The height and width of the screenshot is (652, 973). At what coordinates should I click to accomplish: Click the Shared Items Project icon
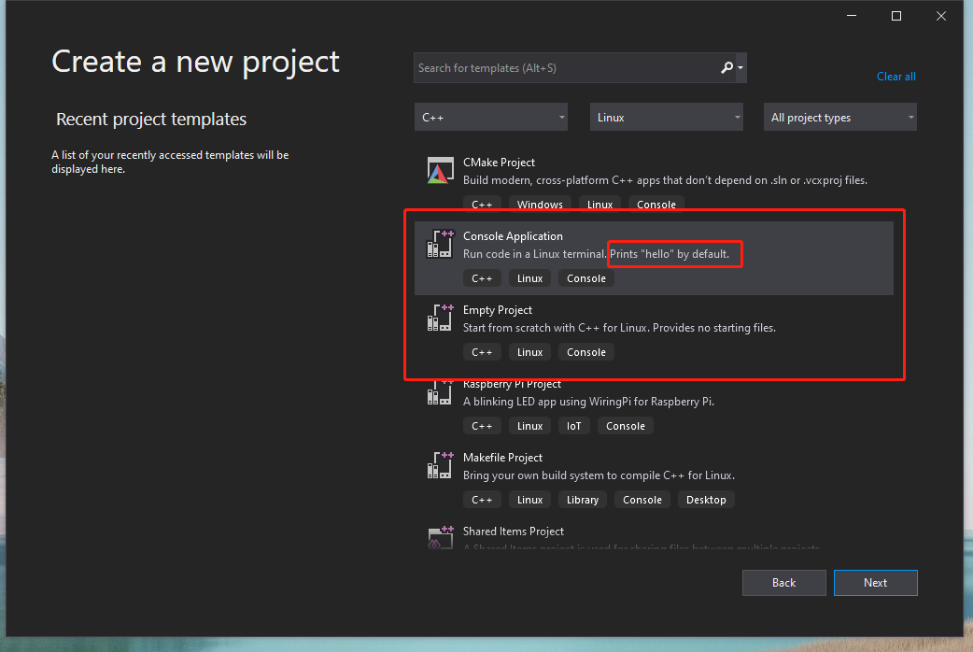pyautogui.click(x=439, y=538)
